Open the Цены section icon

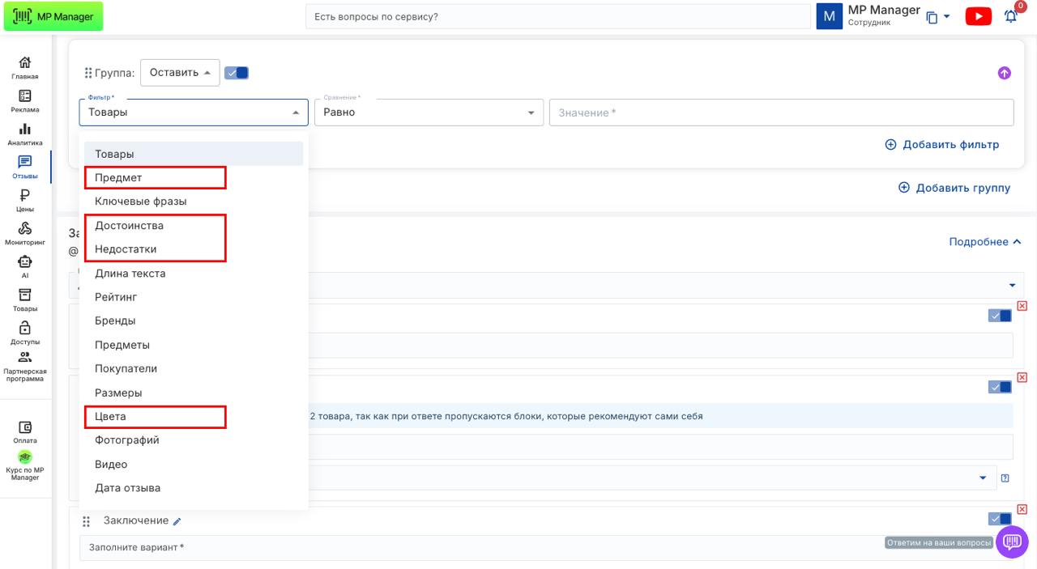tap(24, 200)
